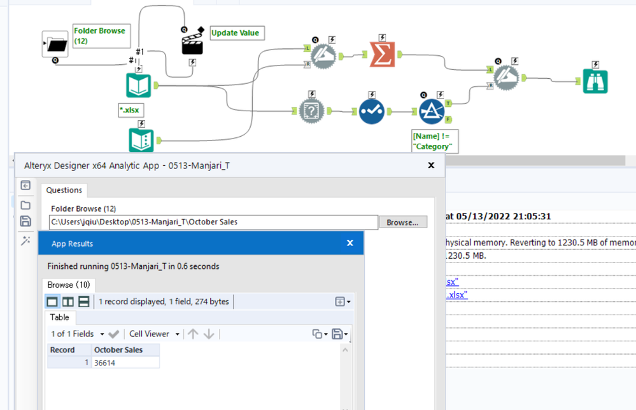The height and width of the screenshot is (410, 636).
Task: Click the Summarize tool's output anchor
Action: point(400,54)
